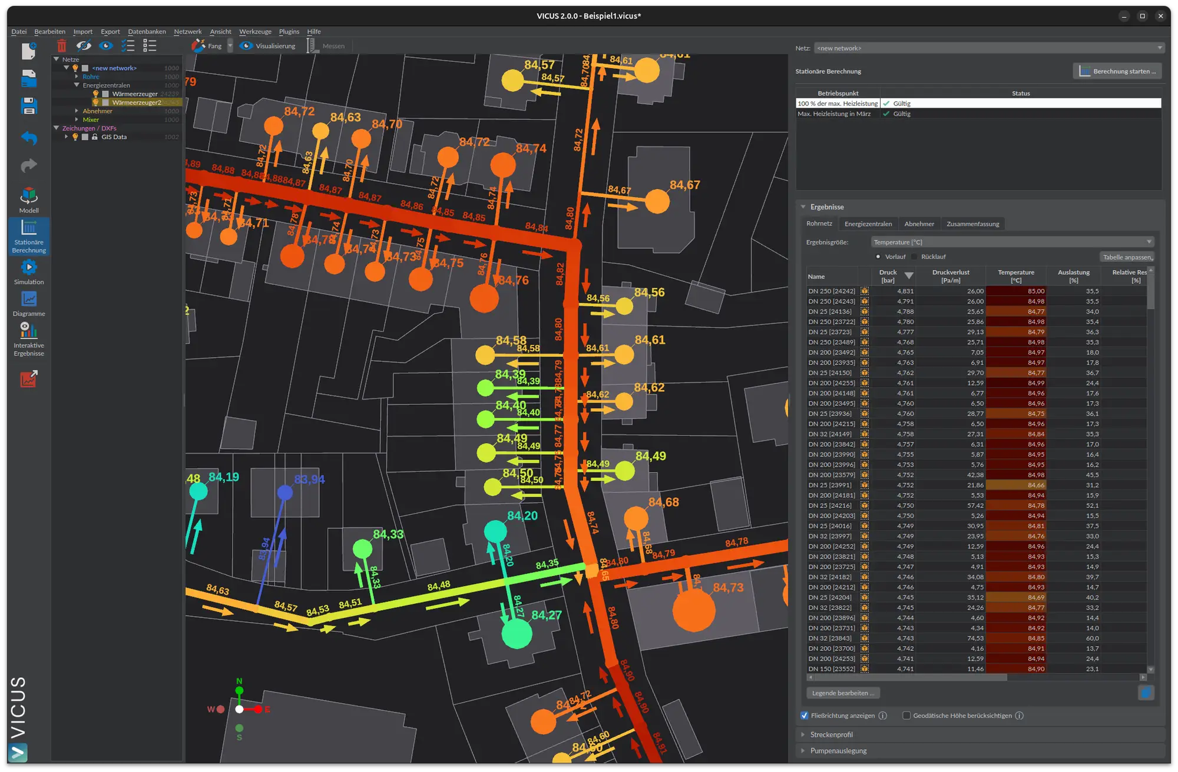
Task: Enable Geodätische Höhe berücksichtigen checkbox
Action: point(906,716)
